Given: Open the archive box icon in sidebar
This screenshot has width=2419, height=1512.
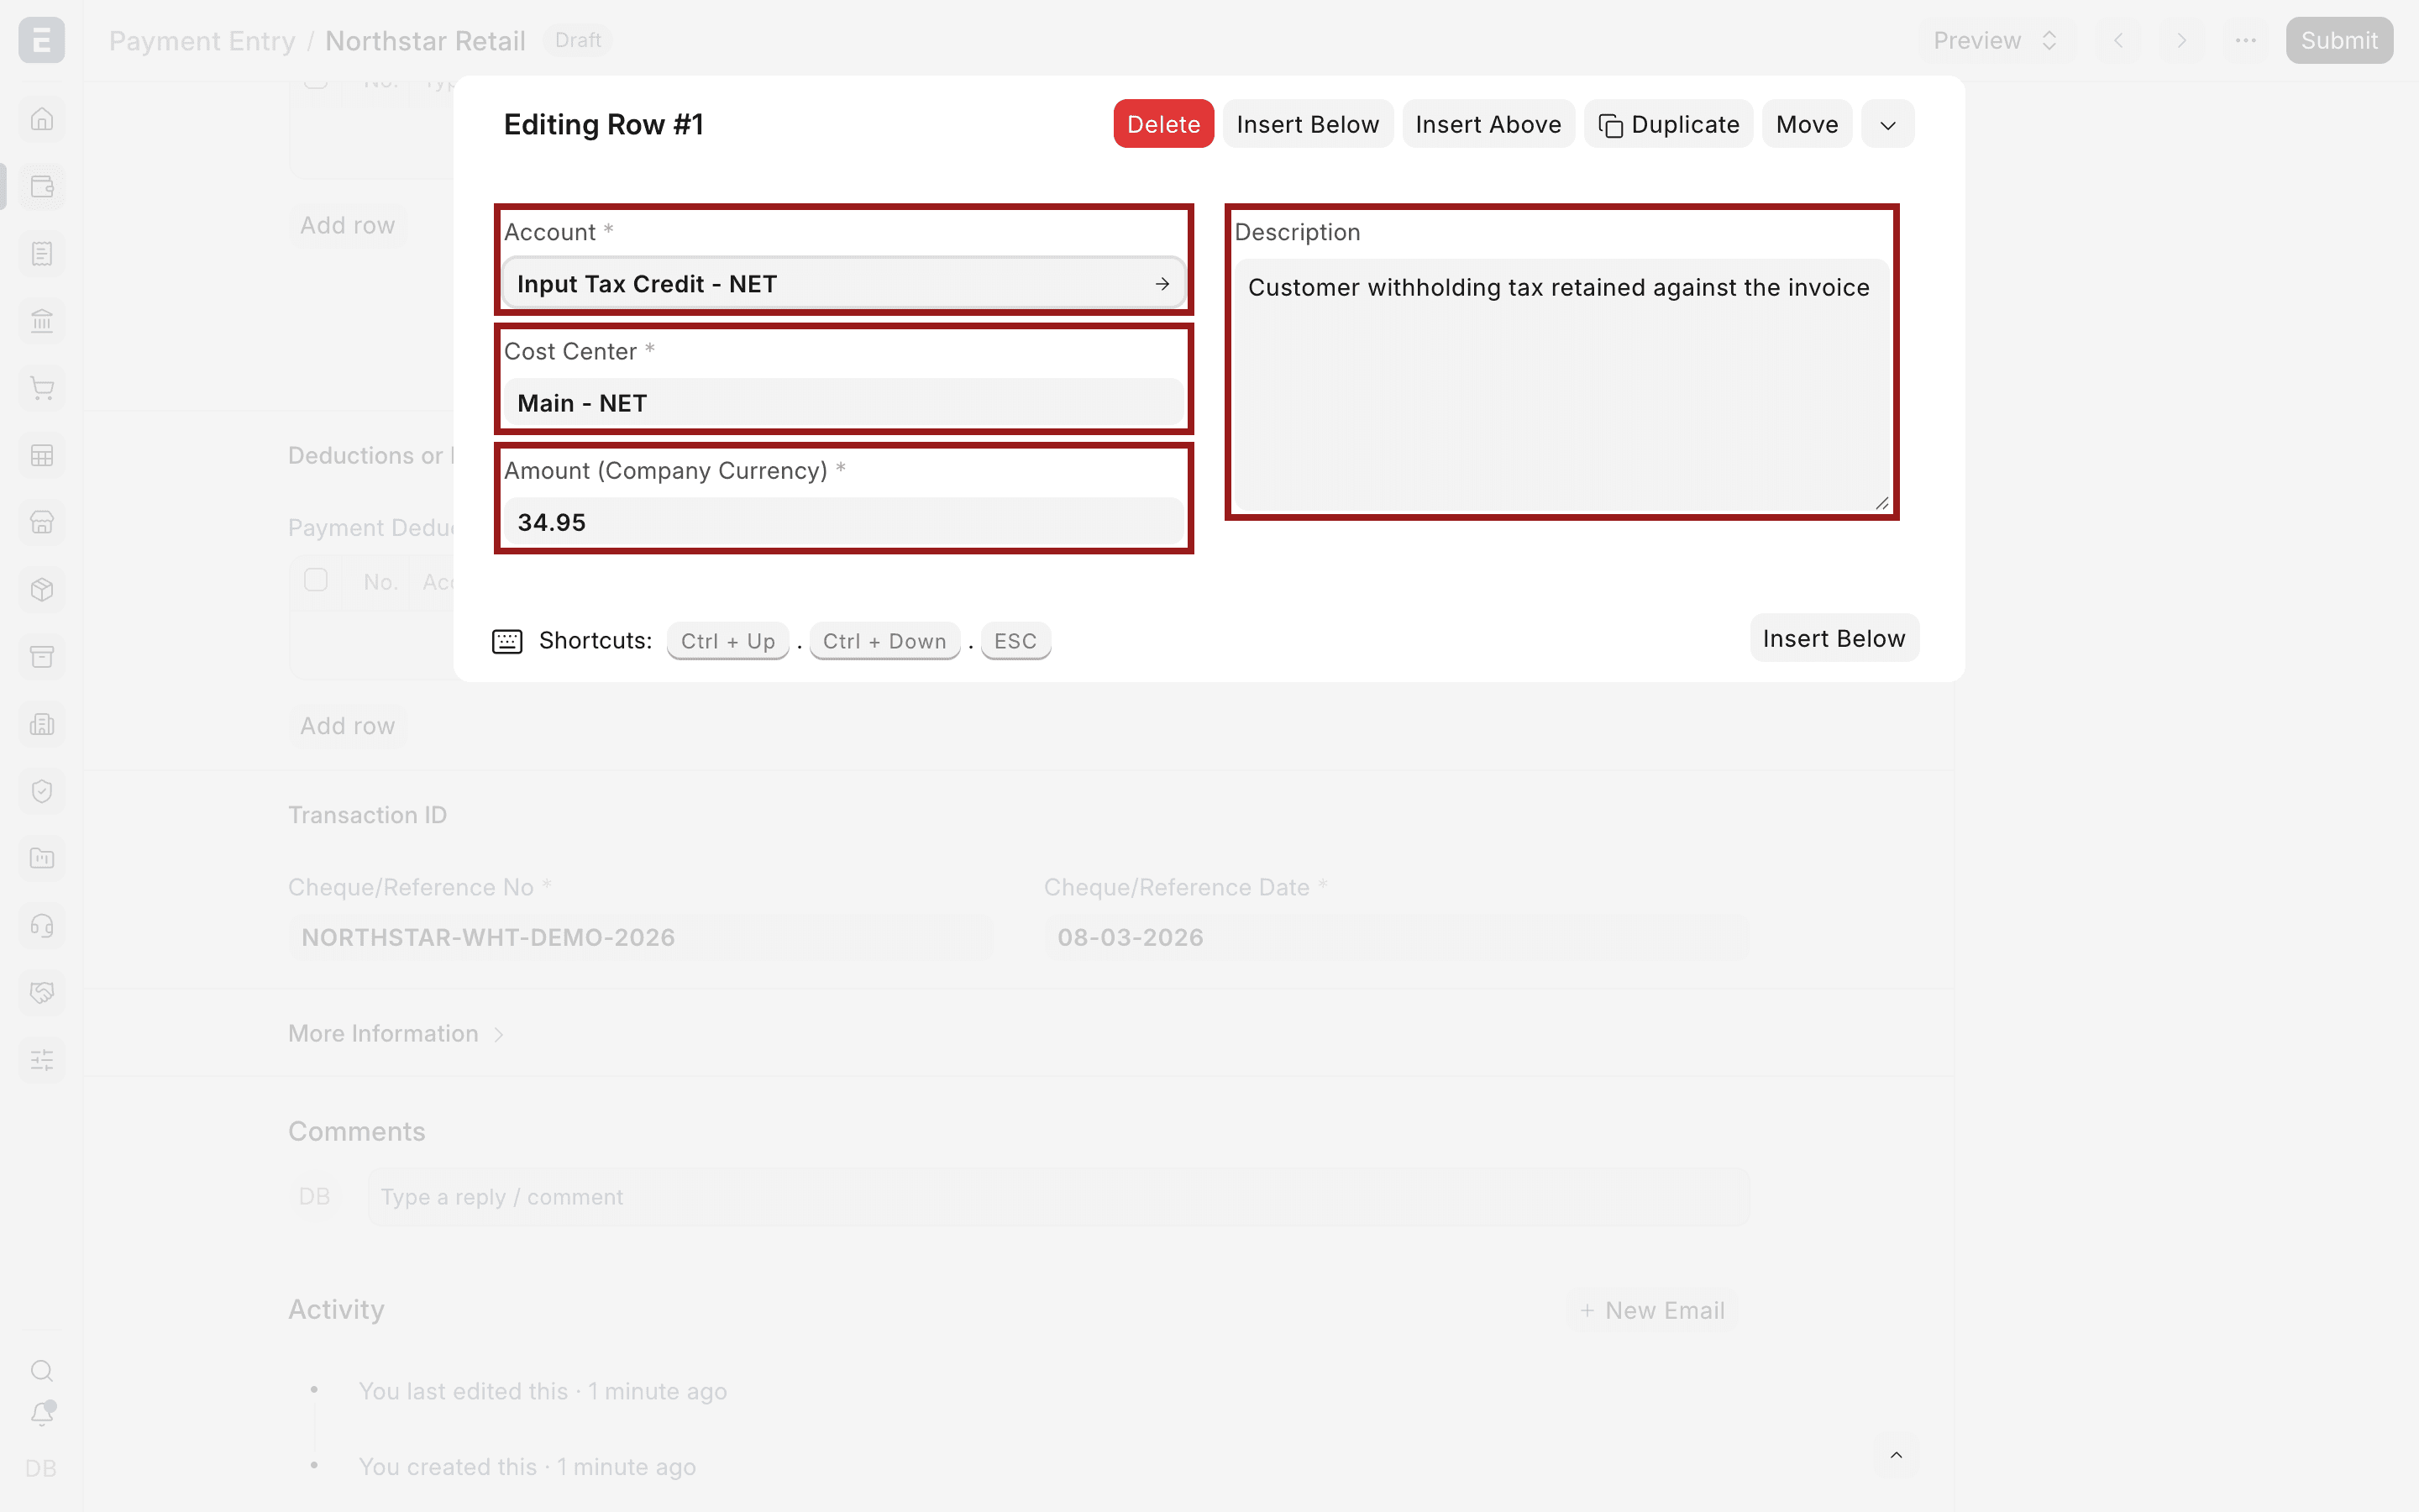Looking at the screenshot, I should (x=42, y=657).
